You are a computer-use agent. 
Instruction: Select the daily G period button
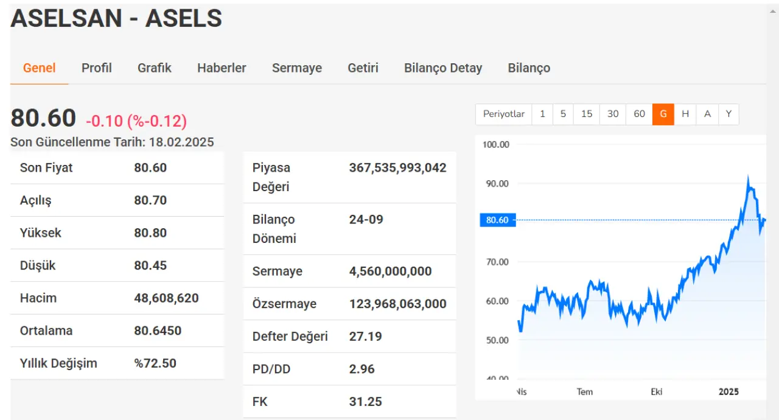click(x=663, y=114)
